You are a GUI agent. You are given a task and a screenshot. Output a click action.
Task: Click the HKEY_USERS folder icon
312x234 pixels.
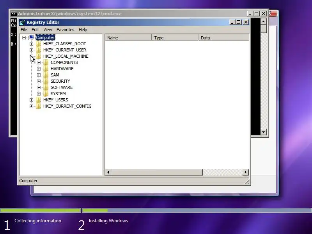pos(38,100)
